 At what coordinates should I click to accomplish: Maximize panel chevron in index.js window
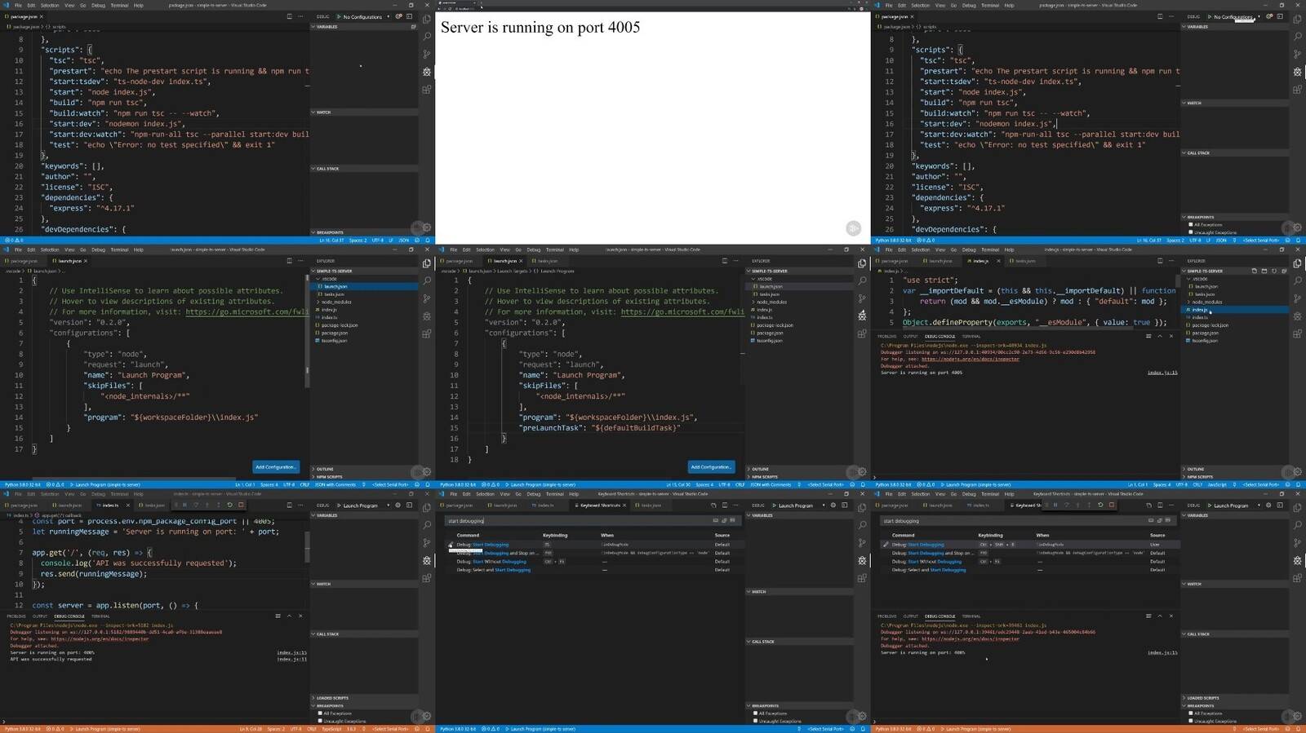point(1160,336)
